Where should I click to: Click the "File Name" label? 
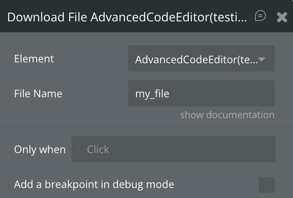click(38, 93)
